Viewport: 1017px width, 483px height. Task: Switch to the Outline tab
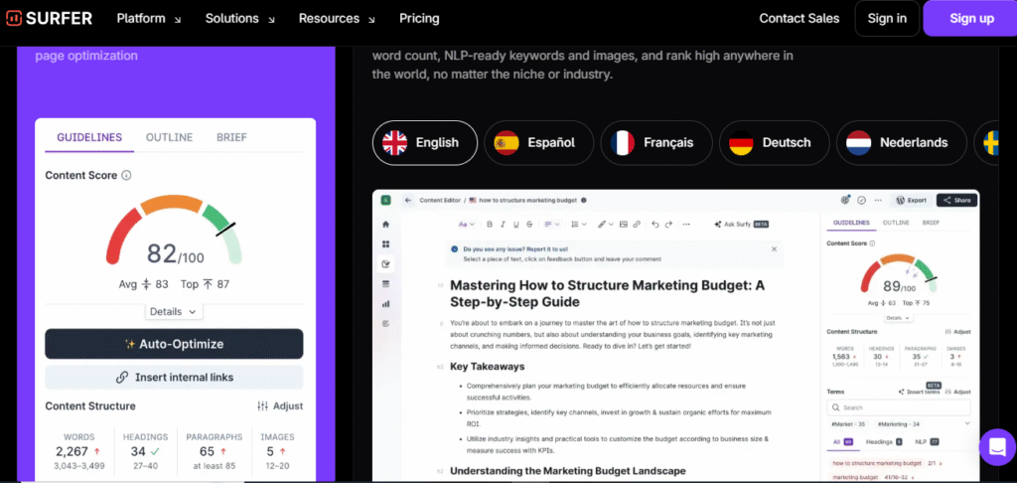tap(169, 137)
